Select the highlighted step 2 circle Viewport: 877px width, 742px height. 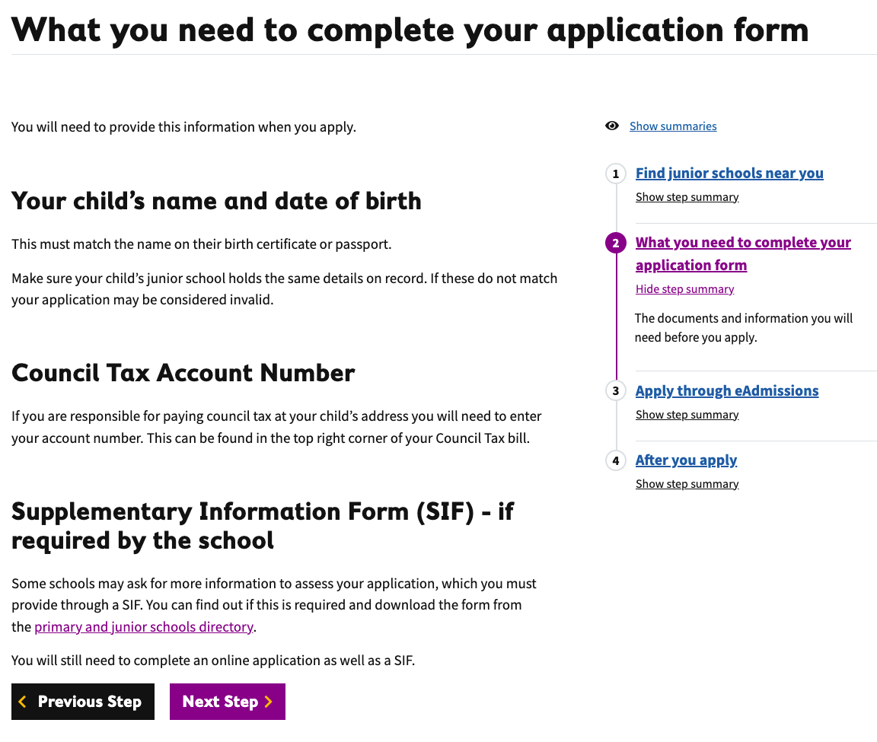[615, 243]
